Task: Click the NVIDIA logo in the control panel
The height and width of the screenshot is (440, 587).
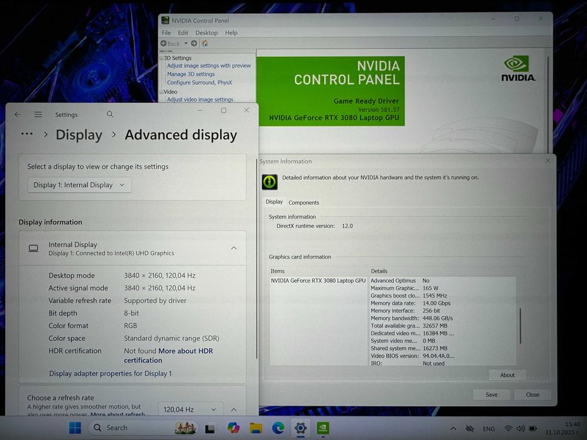Action: pyautogui.click(x=518, y=69)
